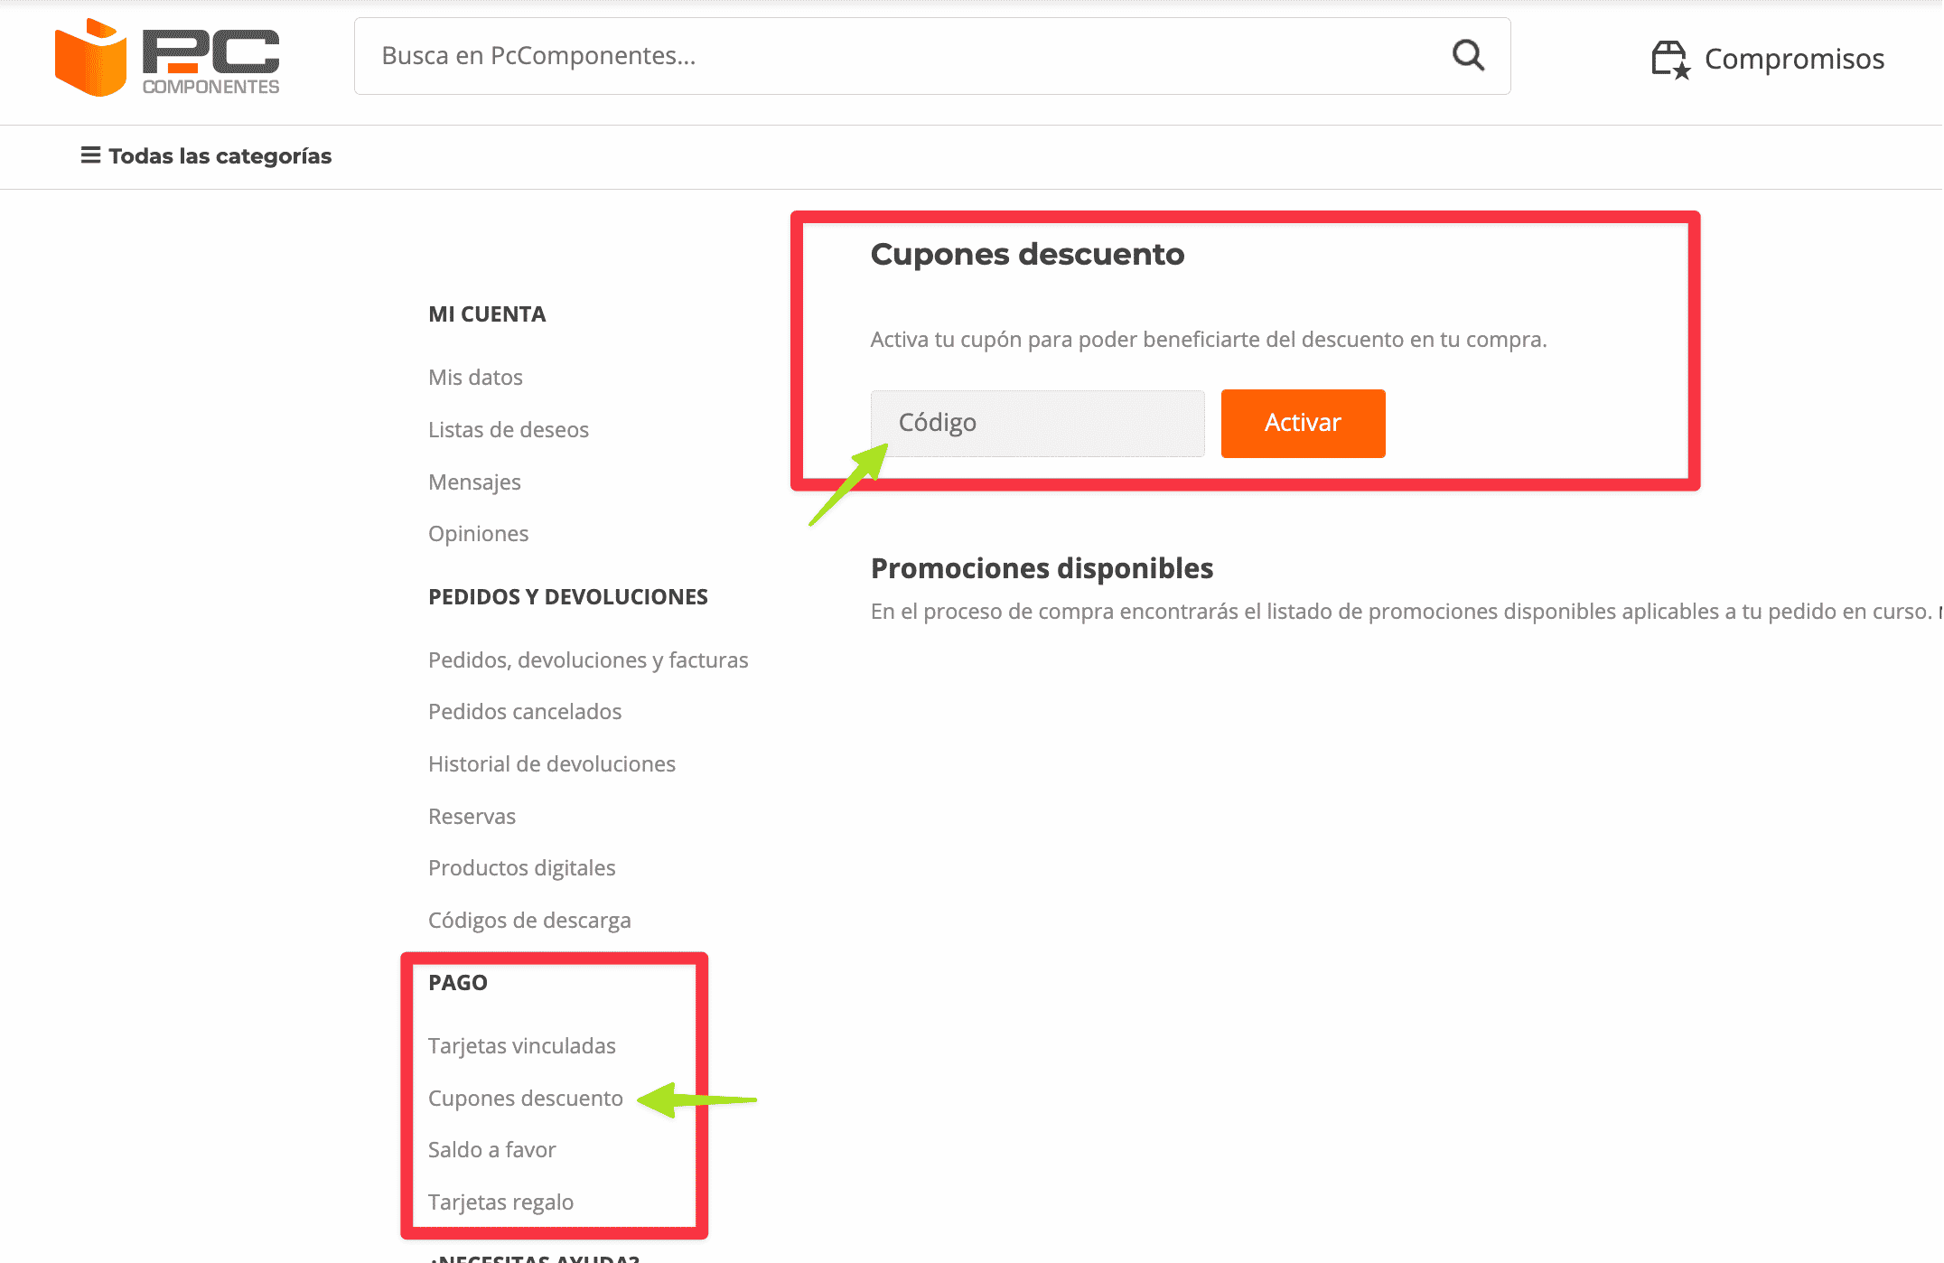View Códigos de descarga
1944x1263 pixels.
pos(529,920)
